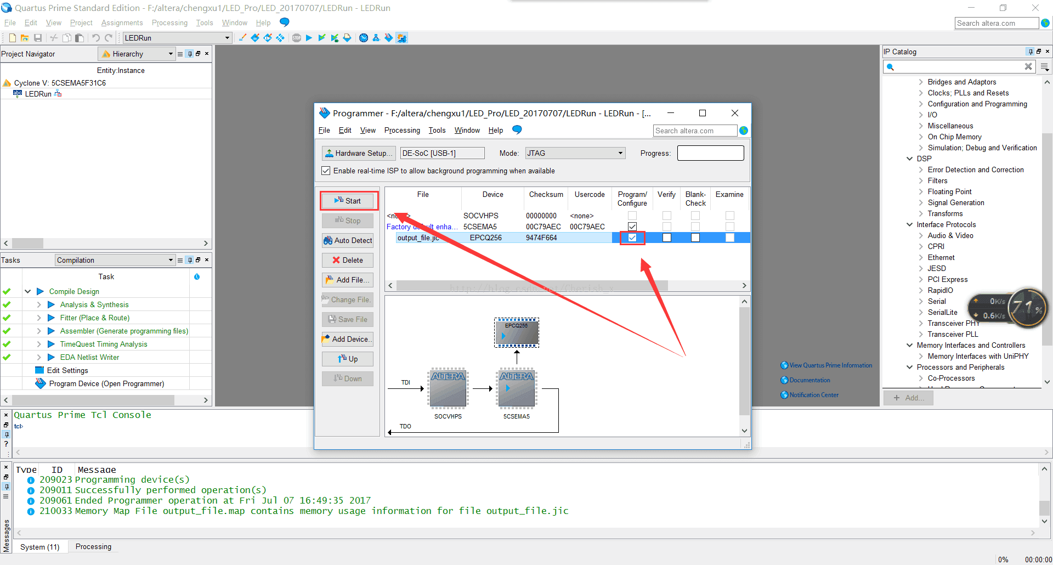Click the IP Catalog options hamburger icon
The image size is (1053, 565).
point(1045,67)
